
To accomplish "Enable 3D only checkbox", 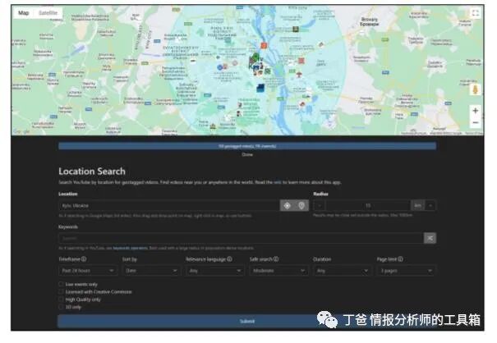I will tap(61, 307).
